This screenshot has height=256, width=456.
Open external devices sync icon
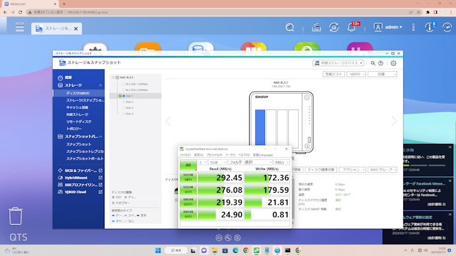pyautogui.click(x=334, y=27)
